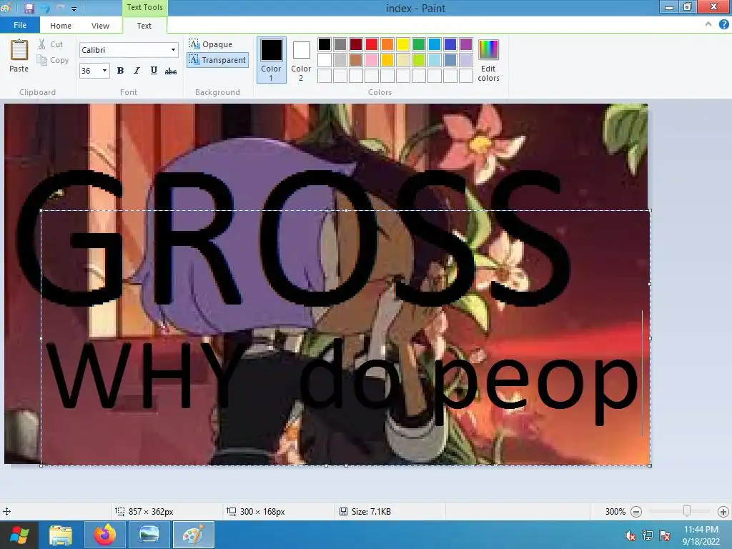
Task: Open the Edit colors rainbow button
Action: pyautogui.click(x=489, y=60)
